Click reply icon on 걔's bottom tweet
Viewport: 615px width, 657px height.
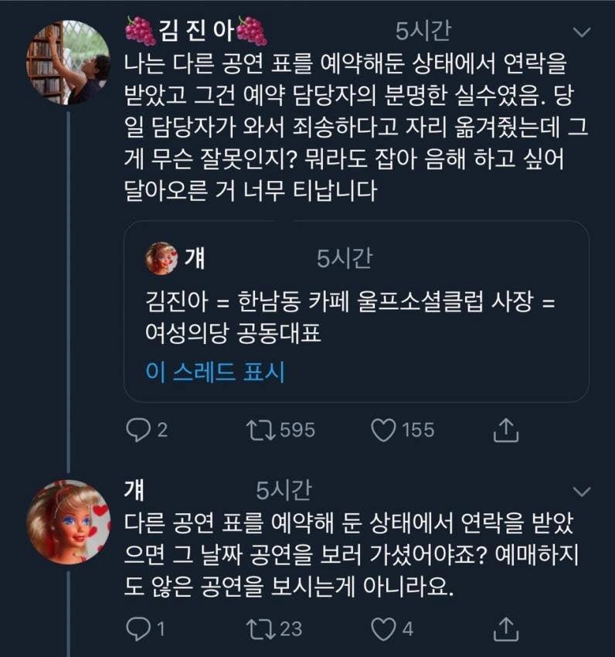[x=137, y=628]
